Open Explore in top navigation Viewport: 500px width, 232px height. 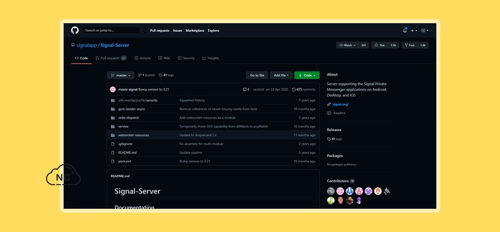pyautogui.click(x=214, y=30)
